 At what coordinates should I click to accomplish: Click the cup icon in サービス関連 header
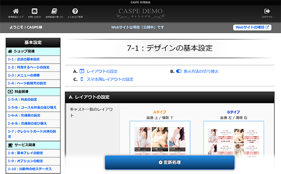coord(10,145)
